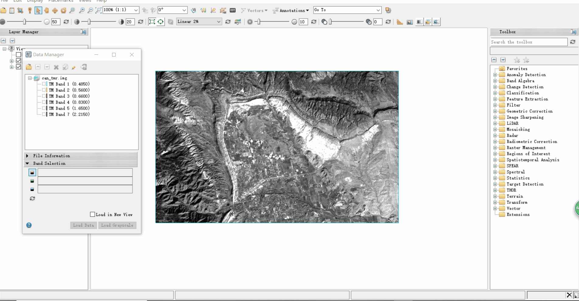579x301 pixels.
Task: Click the Zoom to Full Extent icon
Action: (98, 10)
